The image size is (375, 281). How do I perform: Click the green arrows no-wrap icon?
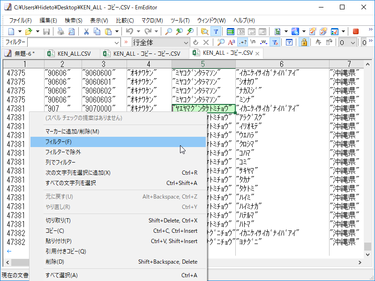(230, 31)
